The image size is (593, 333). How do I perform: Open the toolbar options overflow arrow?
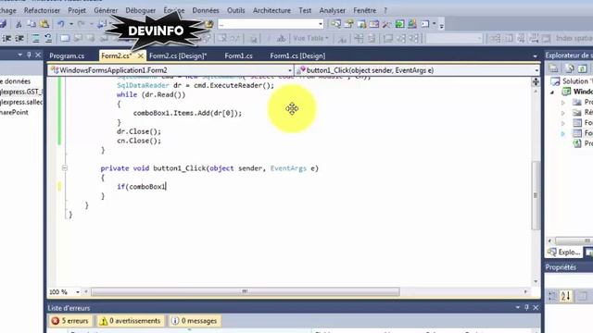click(x=441, y=25)
